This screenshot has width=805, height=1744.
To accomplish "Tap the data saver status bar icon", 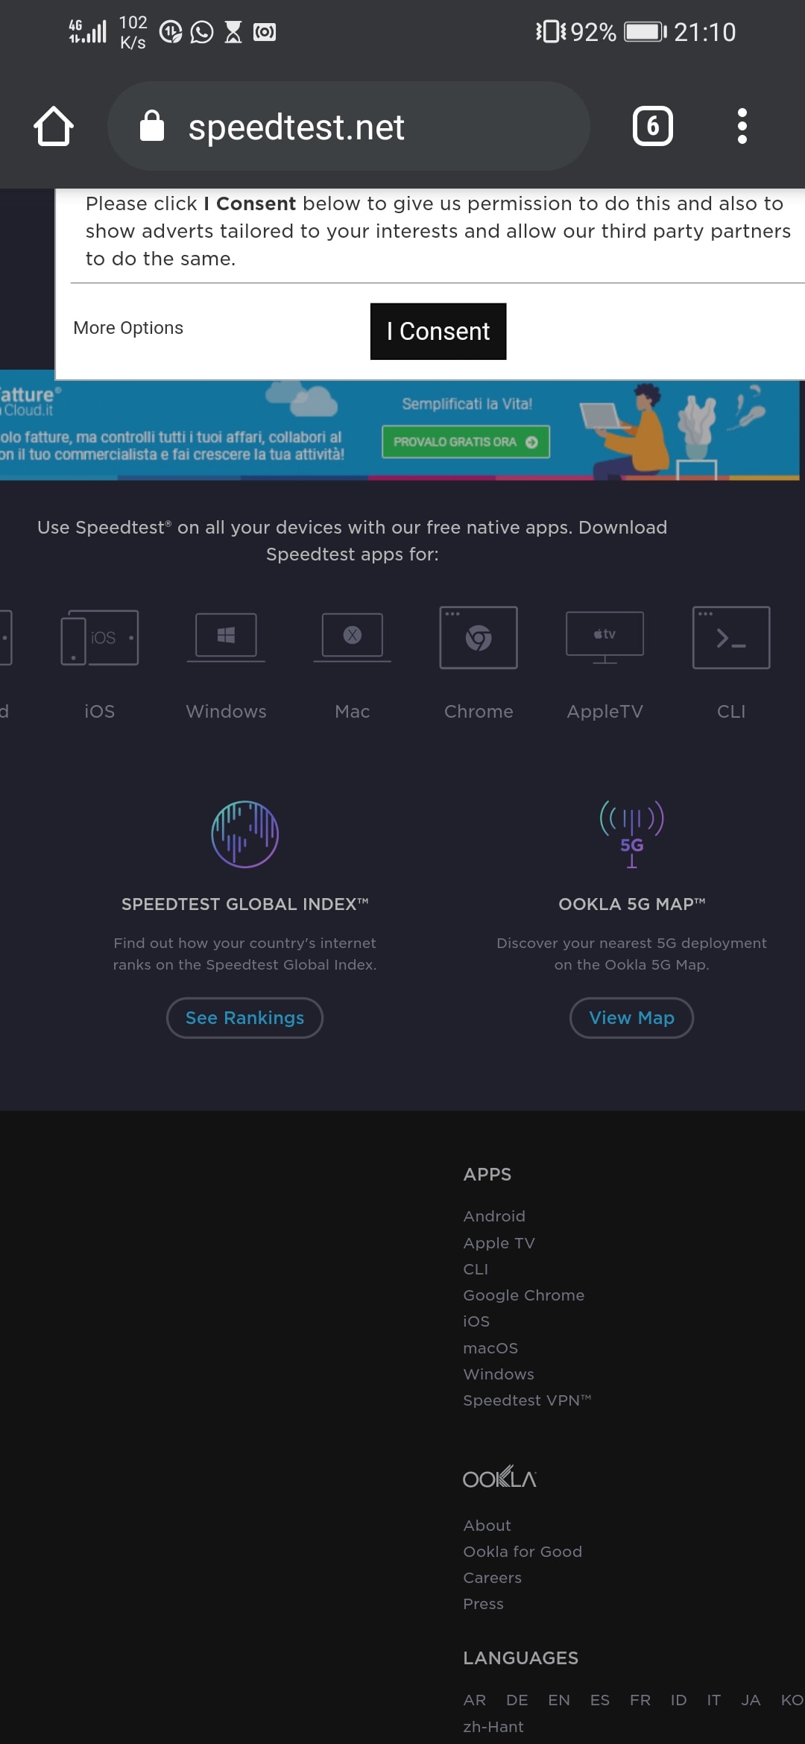I will pos(171,32).
